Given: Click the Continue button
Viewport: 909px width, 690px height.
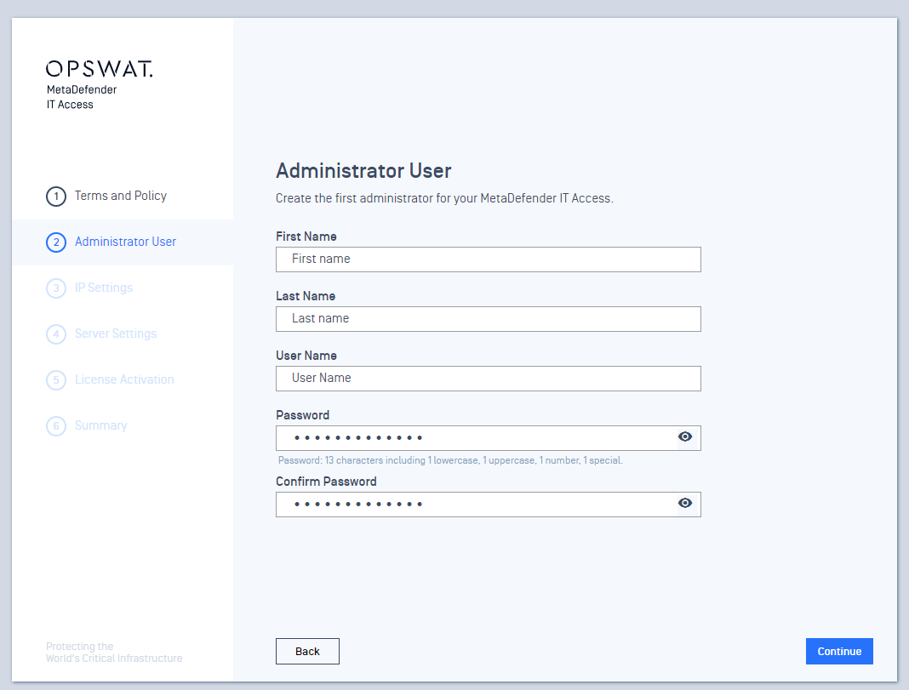Looking at the screenshot, I should click(x=839, y=651).
